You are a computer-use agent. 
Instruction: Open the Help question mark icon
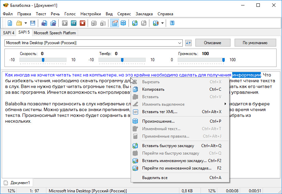pyautogui.click(x=172, y=23)
